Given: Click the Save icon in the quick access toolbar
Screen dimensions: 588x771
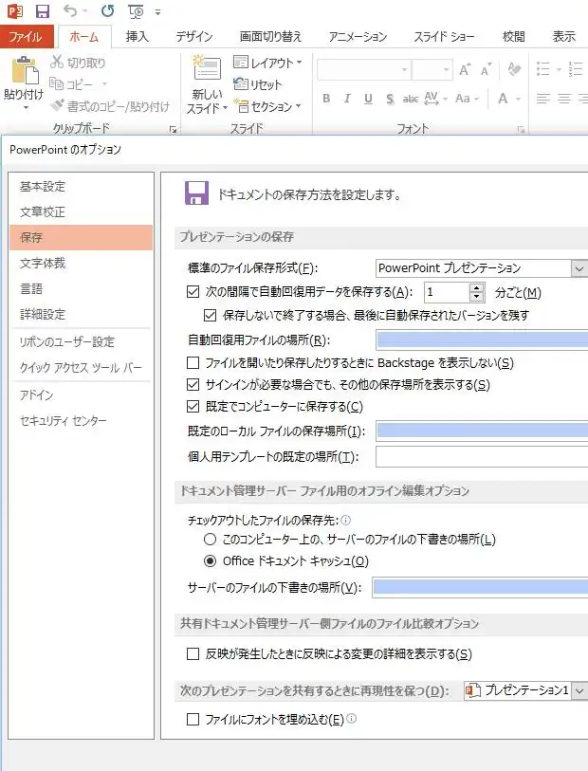Looking at the screenshot, I should [x=42, y=11].
